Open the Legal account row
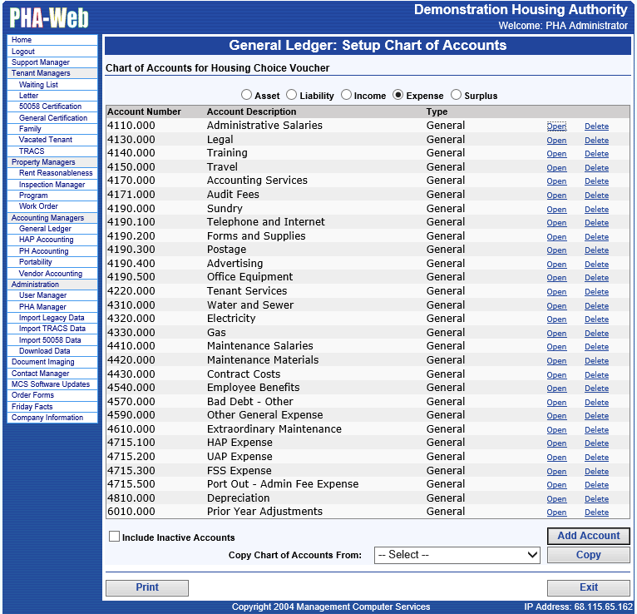The width and height of the screenshot is (637, 614). [x=556, y=141]
